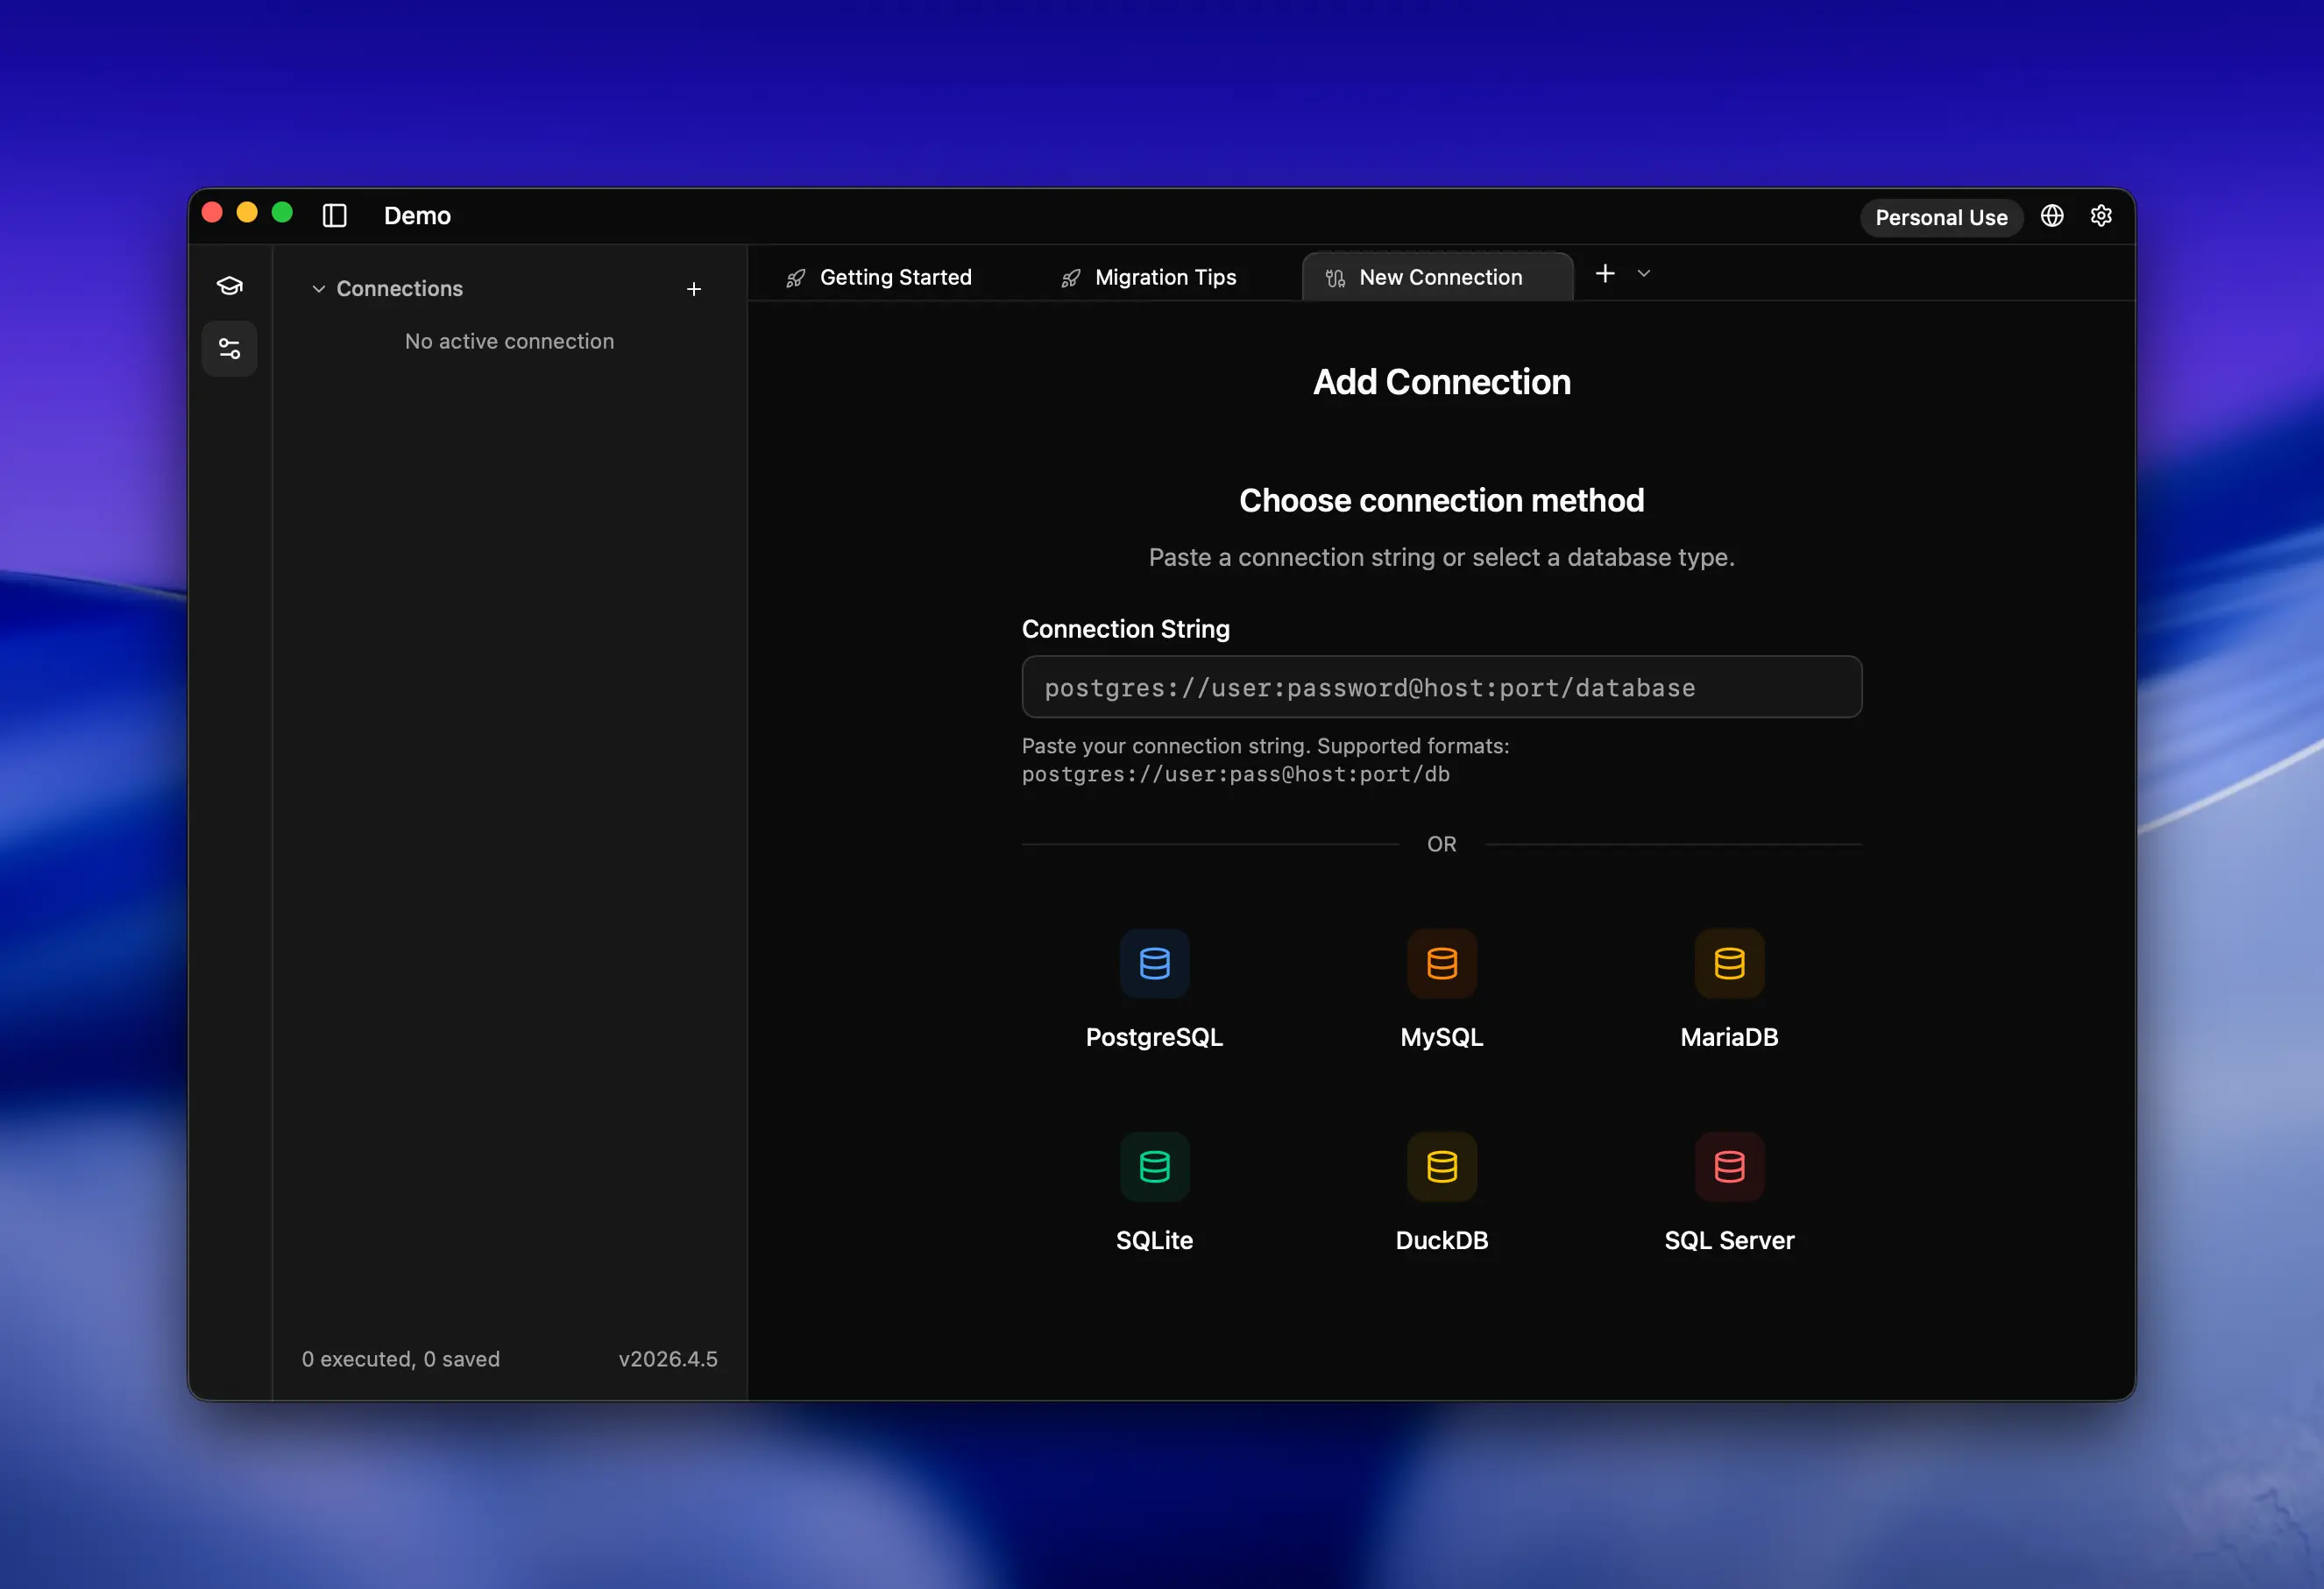Choose the MySQL database icon
This screenshot has height=1589, width=2324.
[x=1441, y=964]
